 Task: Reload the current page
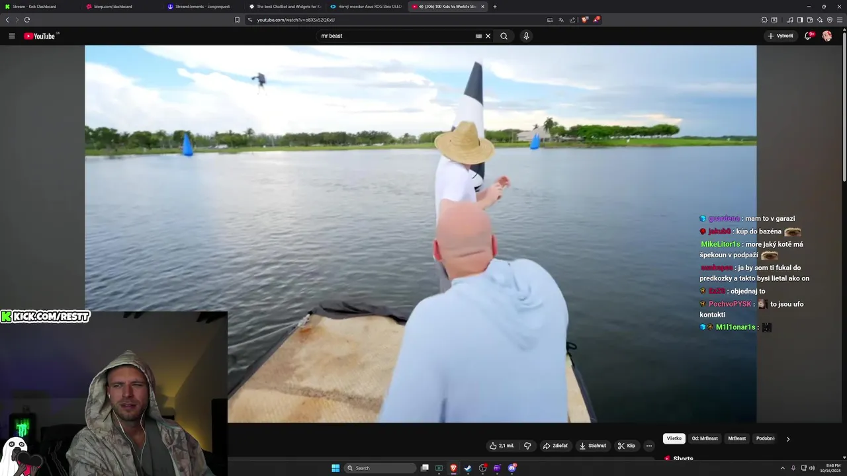pos(27,20)
